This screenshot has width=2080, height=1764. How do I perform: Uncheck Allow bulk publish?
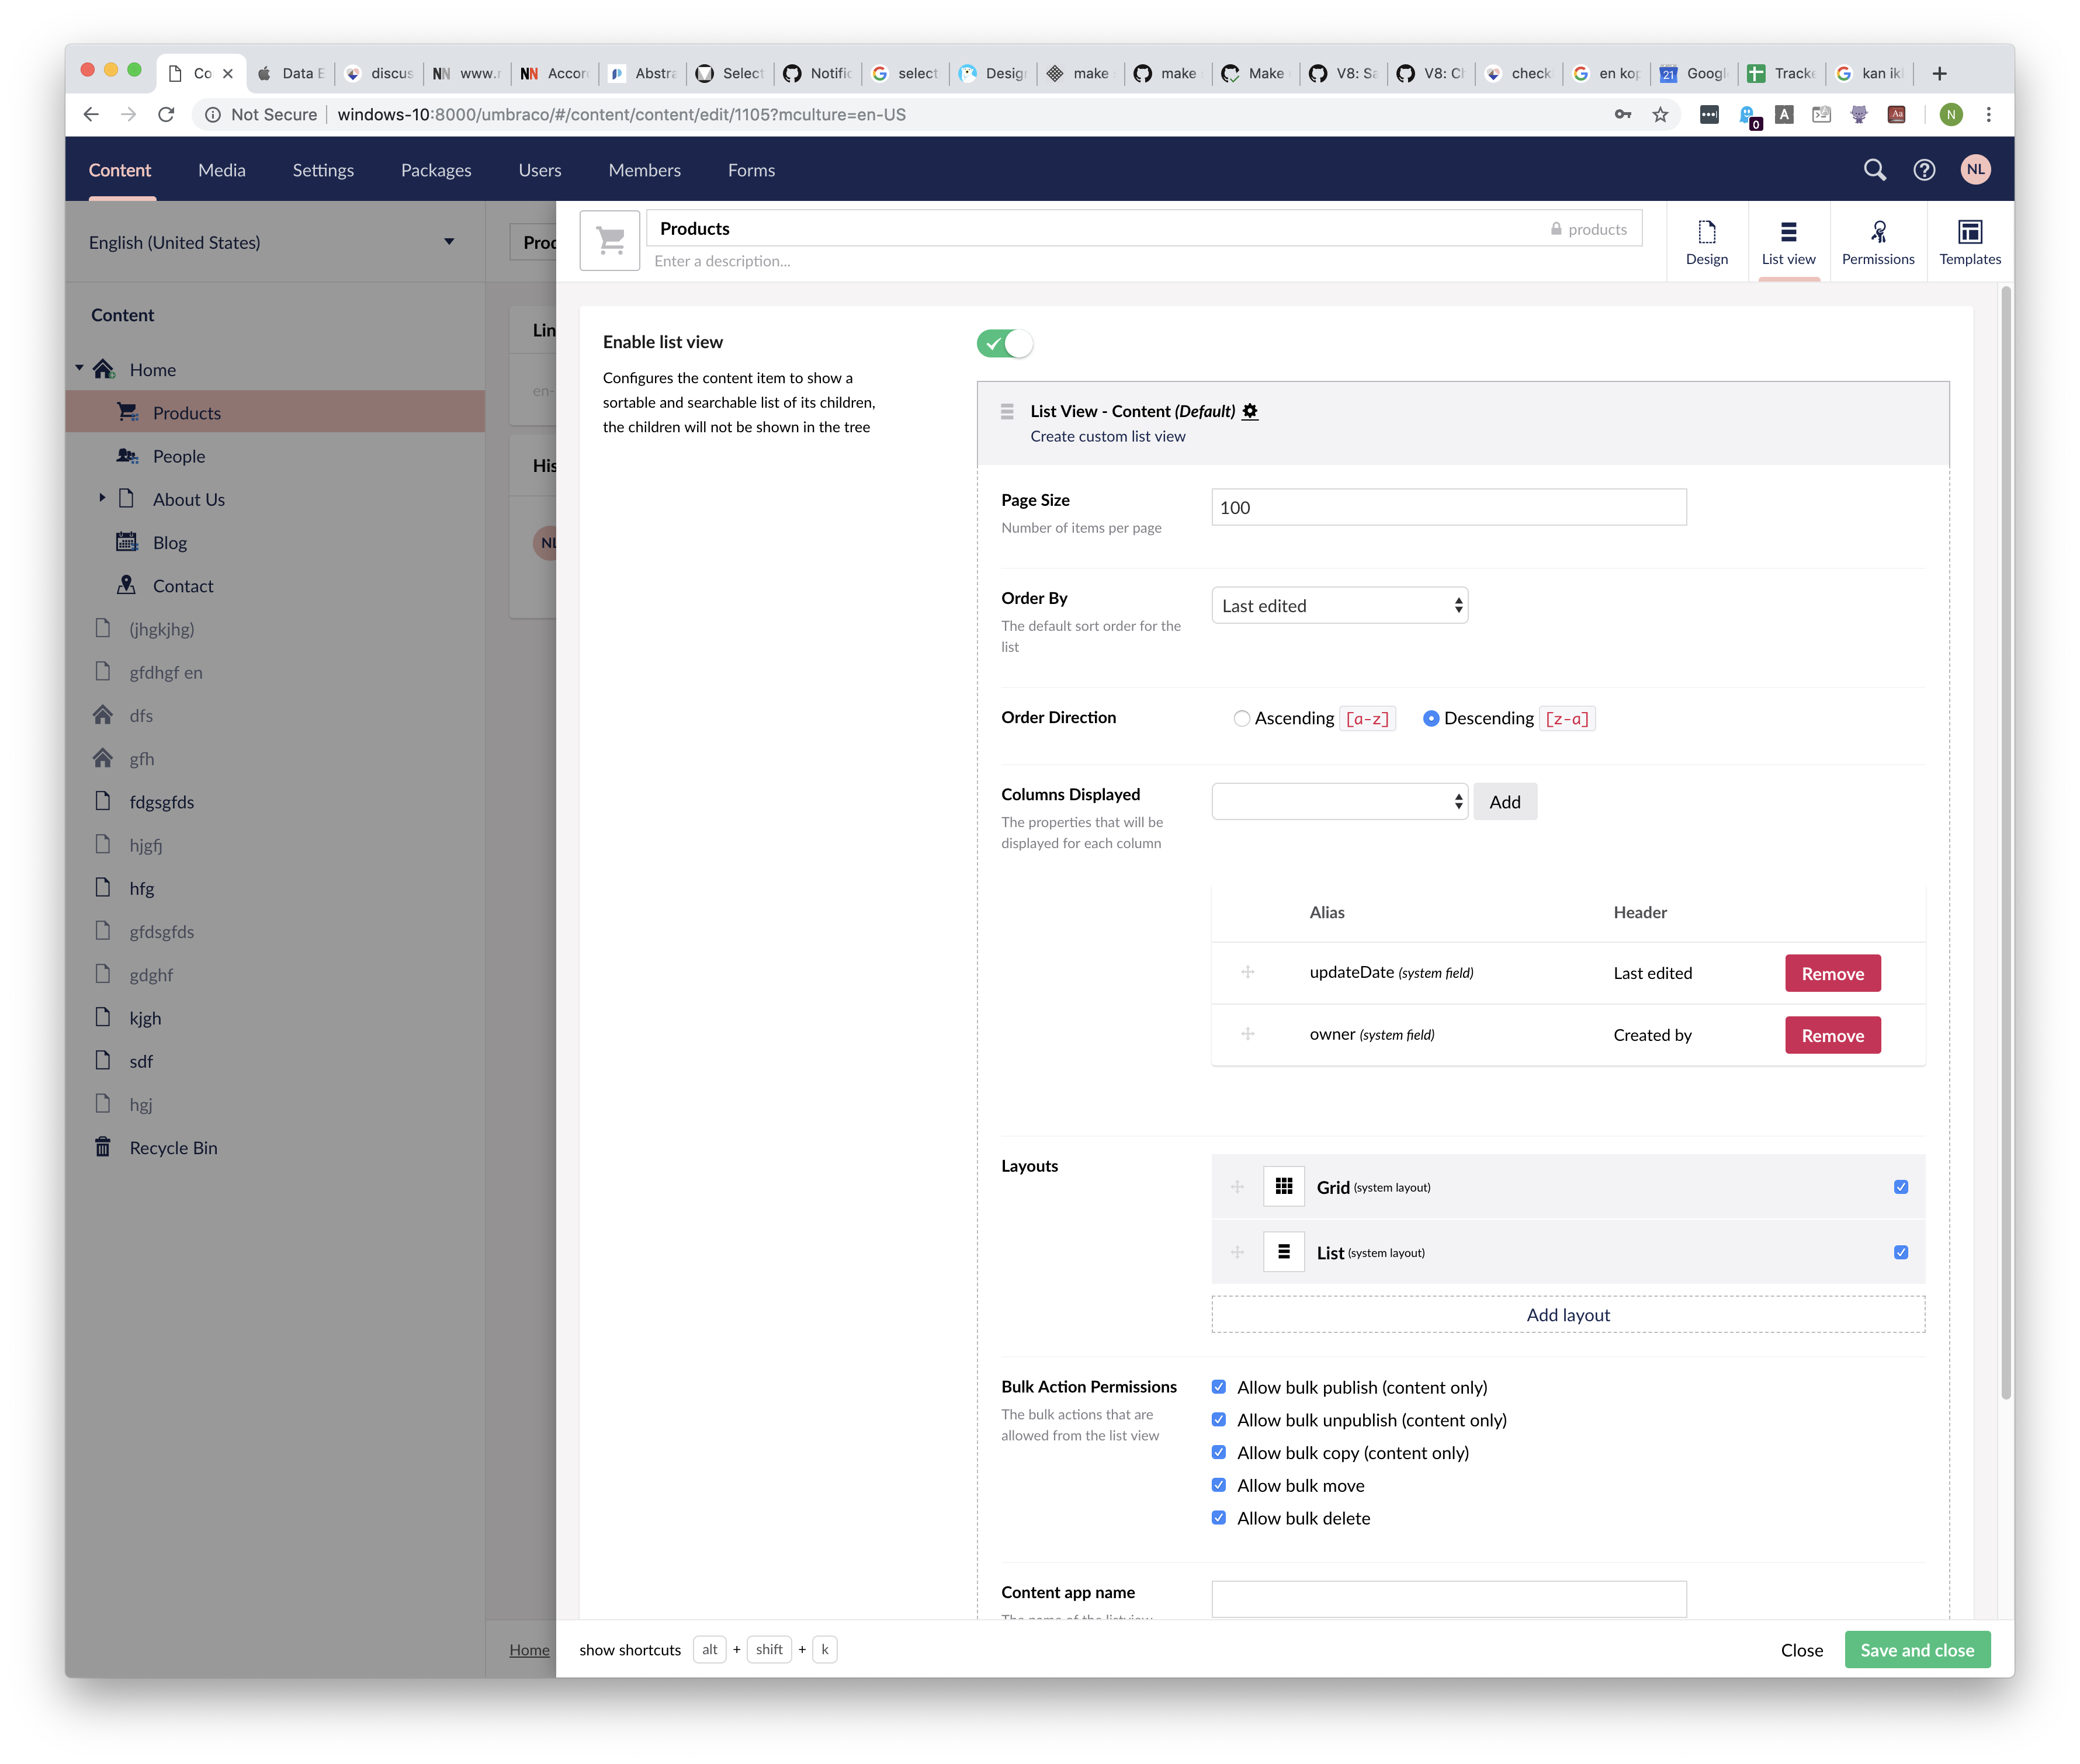[x=1218, y=1387]
